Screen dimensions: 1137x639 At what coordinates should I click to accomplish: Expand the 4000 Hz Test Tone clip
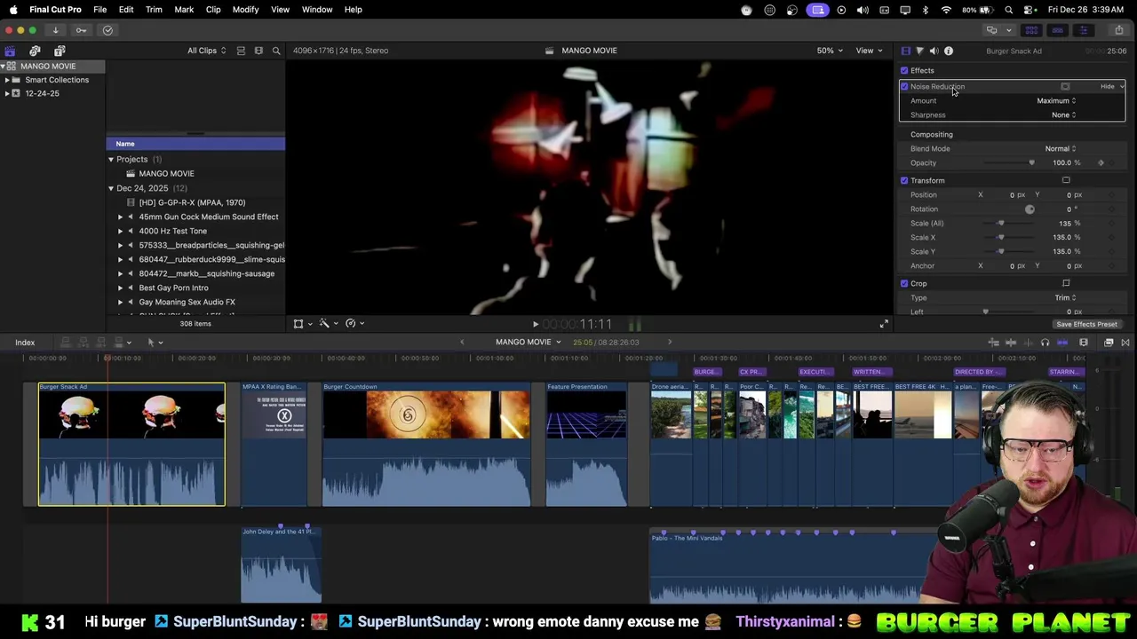coord(121,231)
